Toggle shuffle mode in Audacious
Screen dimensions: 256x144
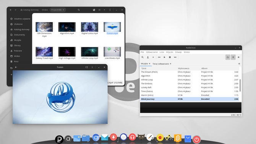[x=233, y=57]
